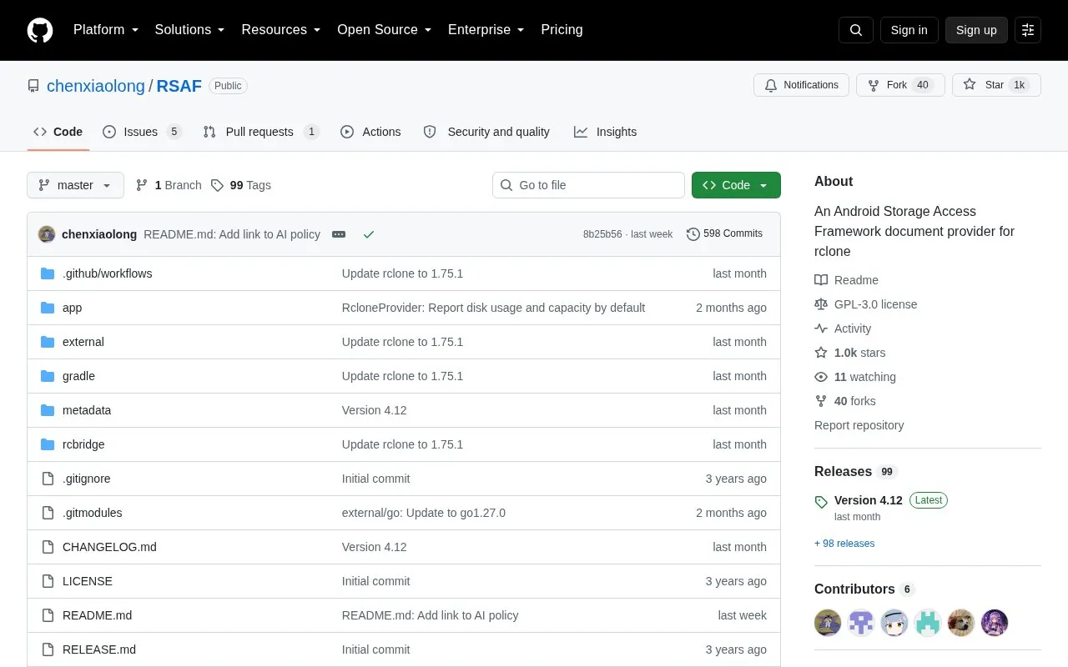The height and width of the screenshot is (667, 1068).
Task: Click the + 98 releases link
Action: point(844,544)
